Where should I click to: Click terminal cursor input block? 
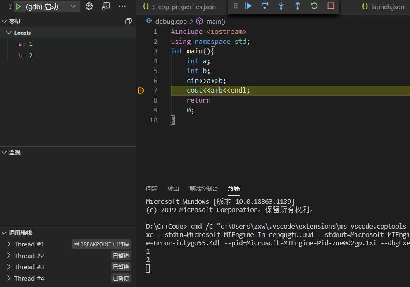coord(148,268)
